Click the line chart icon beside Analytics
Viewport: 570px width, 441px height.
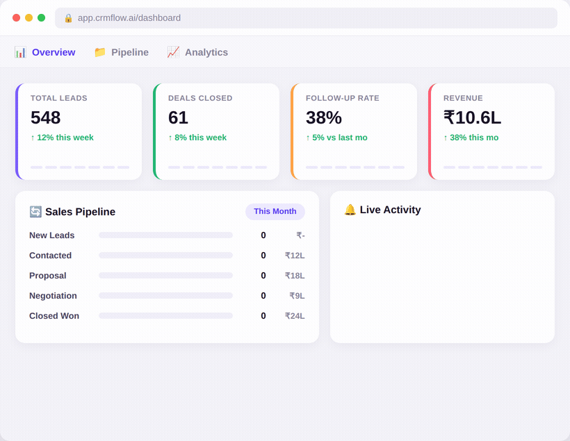[x=173, y=52]
